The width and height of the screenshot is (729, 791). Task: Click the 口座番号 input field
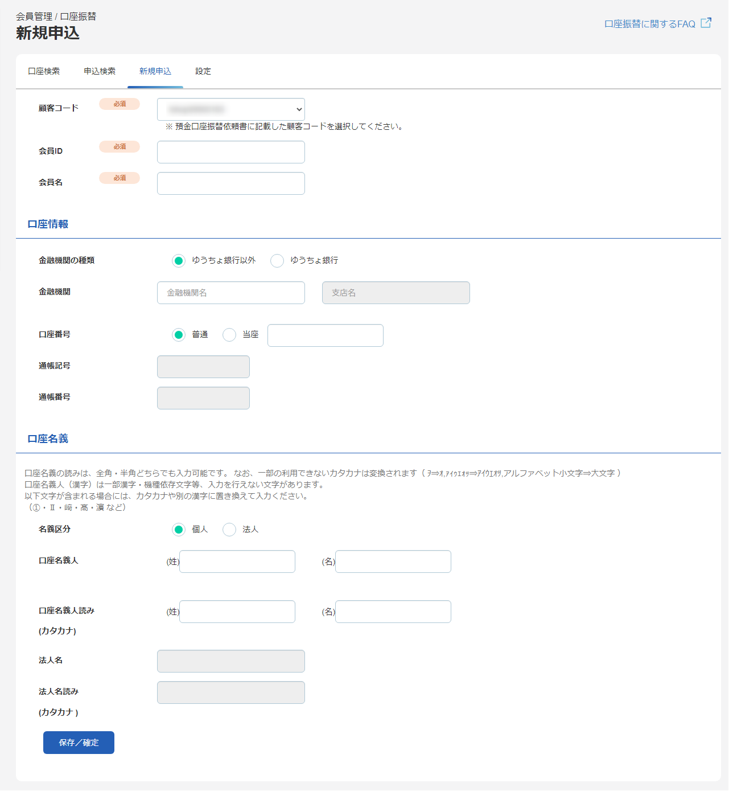click(x=325, y=335)
